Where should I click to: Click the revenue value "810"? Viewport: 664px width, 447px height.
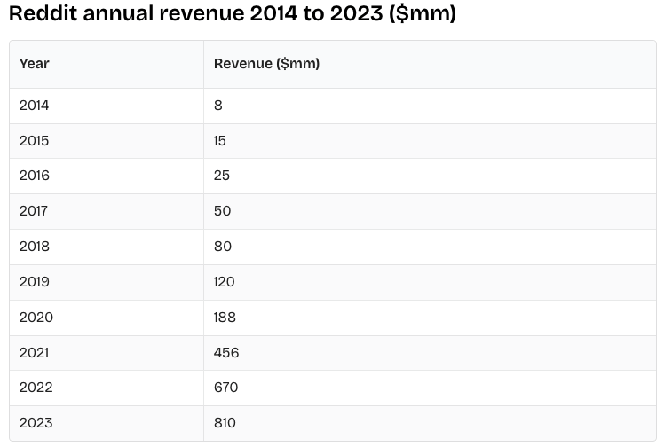[x=225, y=423]
